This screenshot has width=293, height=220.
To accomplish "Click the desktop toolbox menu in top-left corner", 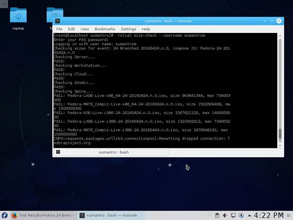I will click(4, 4).
